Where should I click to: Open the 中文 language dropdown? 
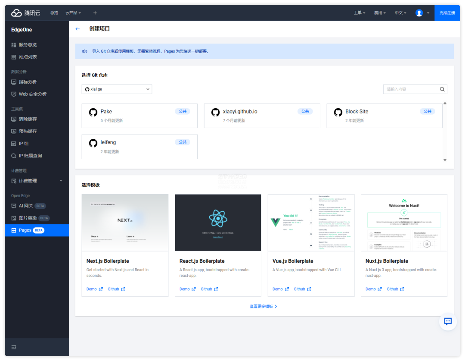click(x=400, y=13)
